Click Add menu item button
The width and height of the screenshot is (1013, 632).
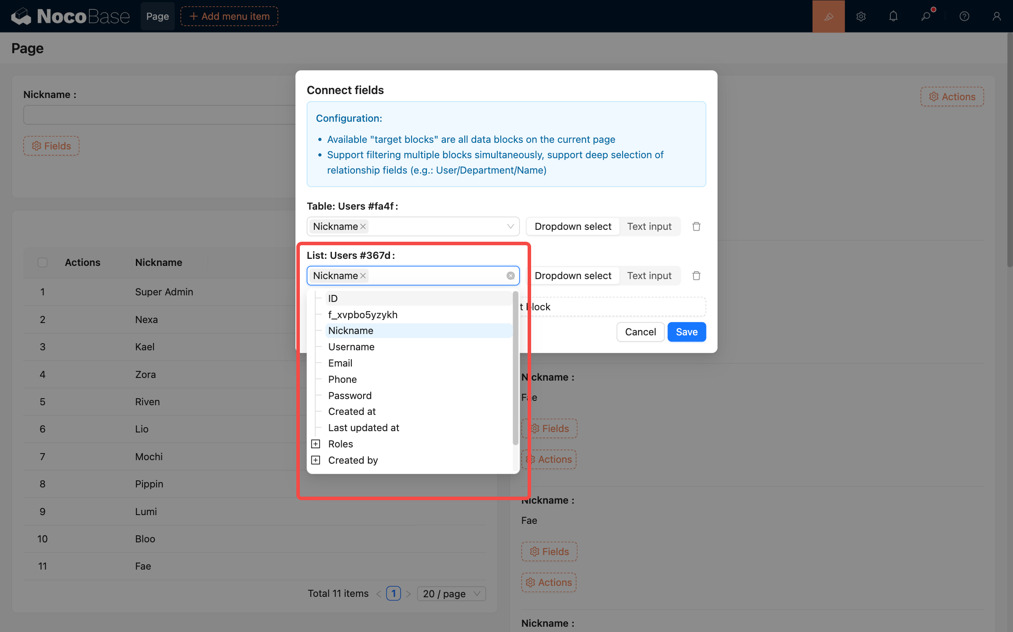(x=229, y=16)
